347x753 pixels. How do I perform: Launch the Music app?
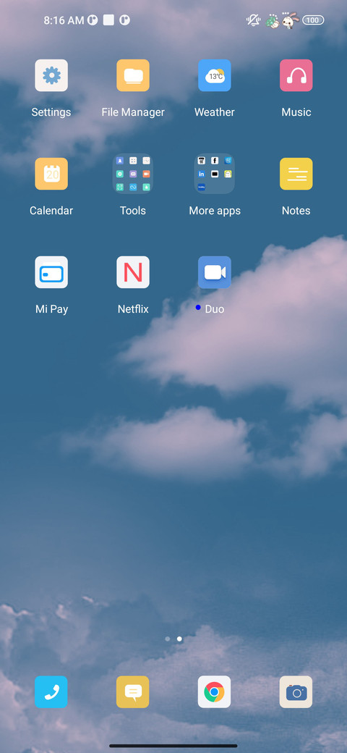point(296,75)
